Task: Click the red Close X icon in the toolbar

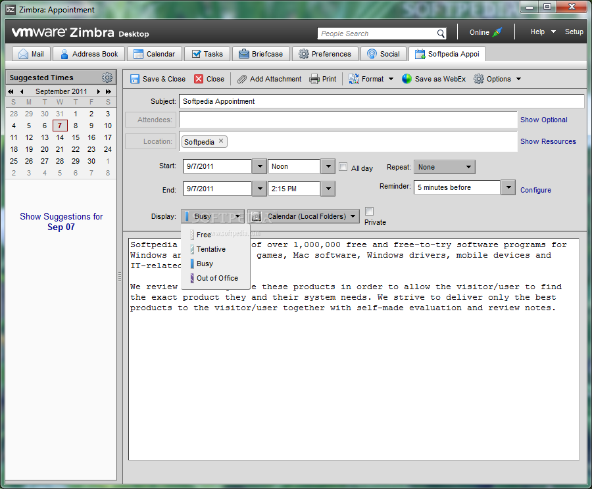Action: [x=199, y=79]
